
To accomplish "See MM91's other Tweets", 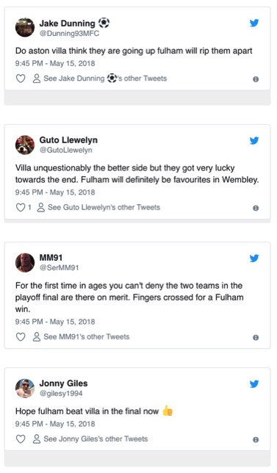I will 81,336.
